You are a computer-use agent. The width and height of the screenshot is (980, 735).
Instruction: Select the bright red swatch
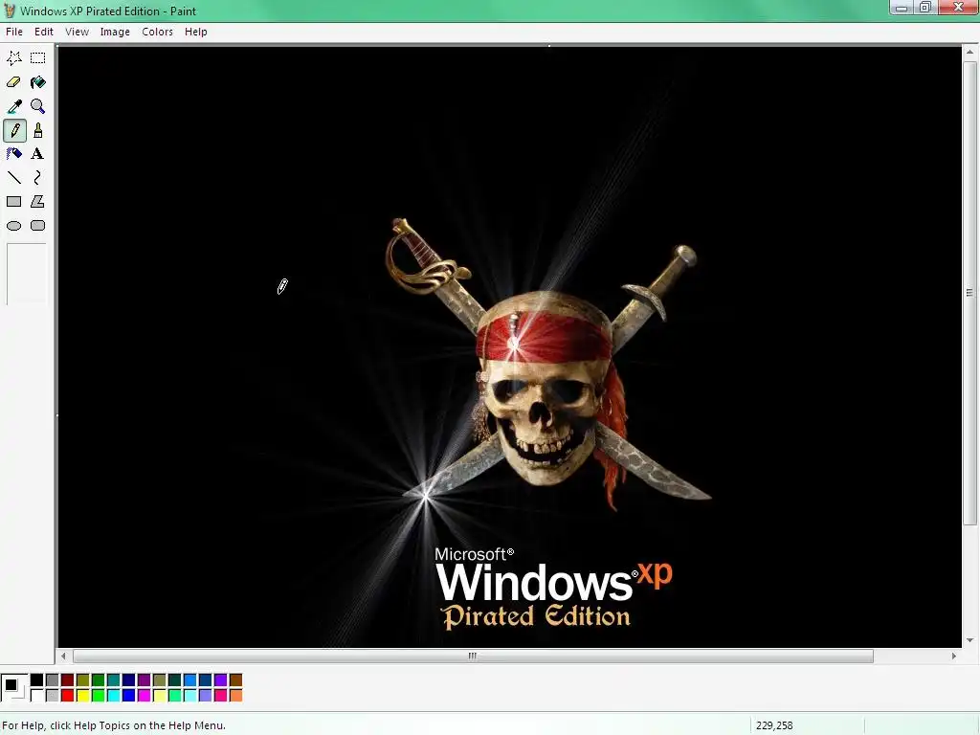point(68,695)
